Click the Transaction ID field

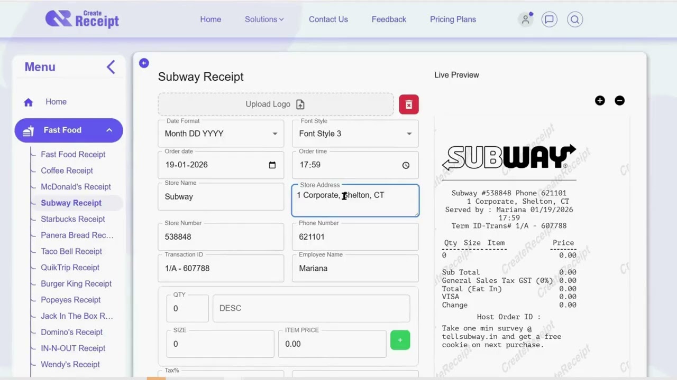pos(221,269)
